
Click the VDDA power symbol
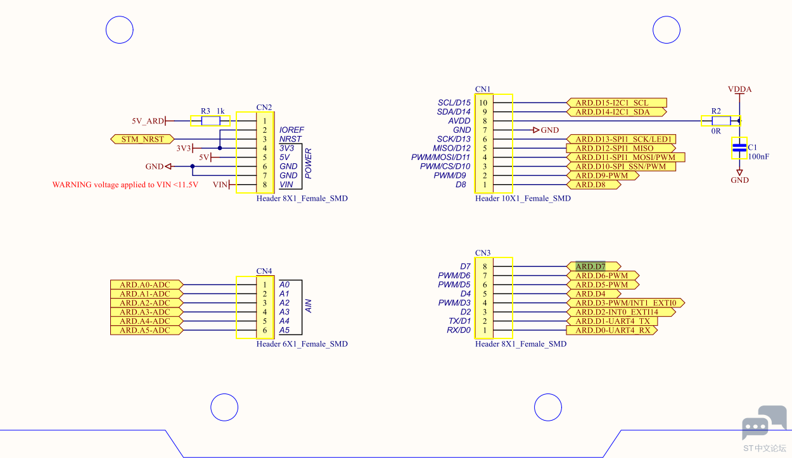(739, 90)
